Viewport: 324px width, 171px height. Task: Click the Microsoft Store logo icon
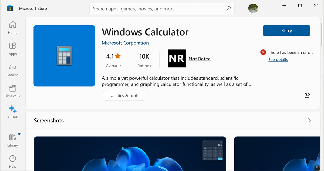click(10, 8)
